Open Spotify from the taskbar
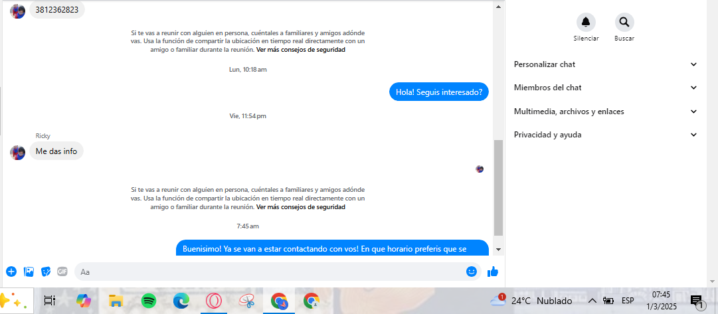Viewport: 718px width, 314px height. click(149, 301)
